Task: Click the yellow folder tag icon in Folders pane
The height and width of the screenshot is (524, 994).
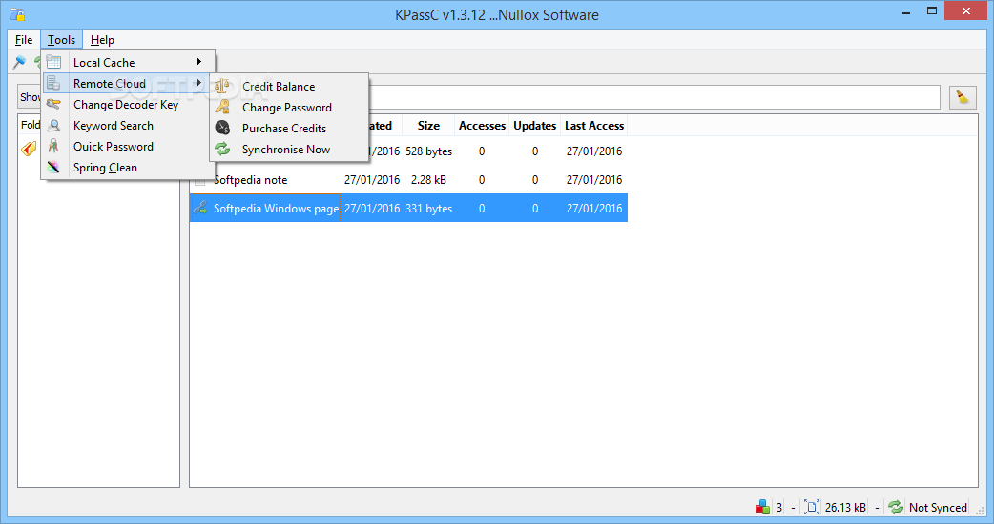Action: (29, 149)
